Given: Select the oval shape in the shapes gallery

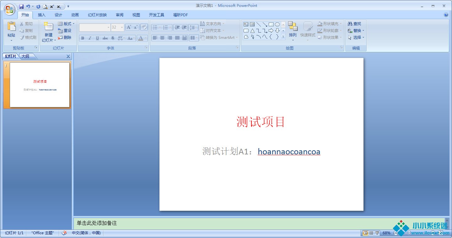Looking at the screenshot, I should (x=277, y=24).
